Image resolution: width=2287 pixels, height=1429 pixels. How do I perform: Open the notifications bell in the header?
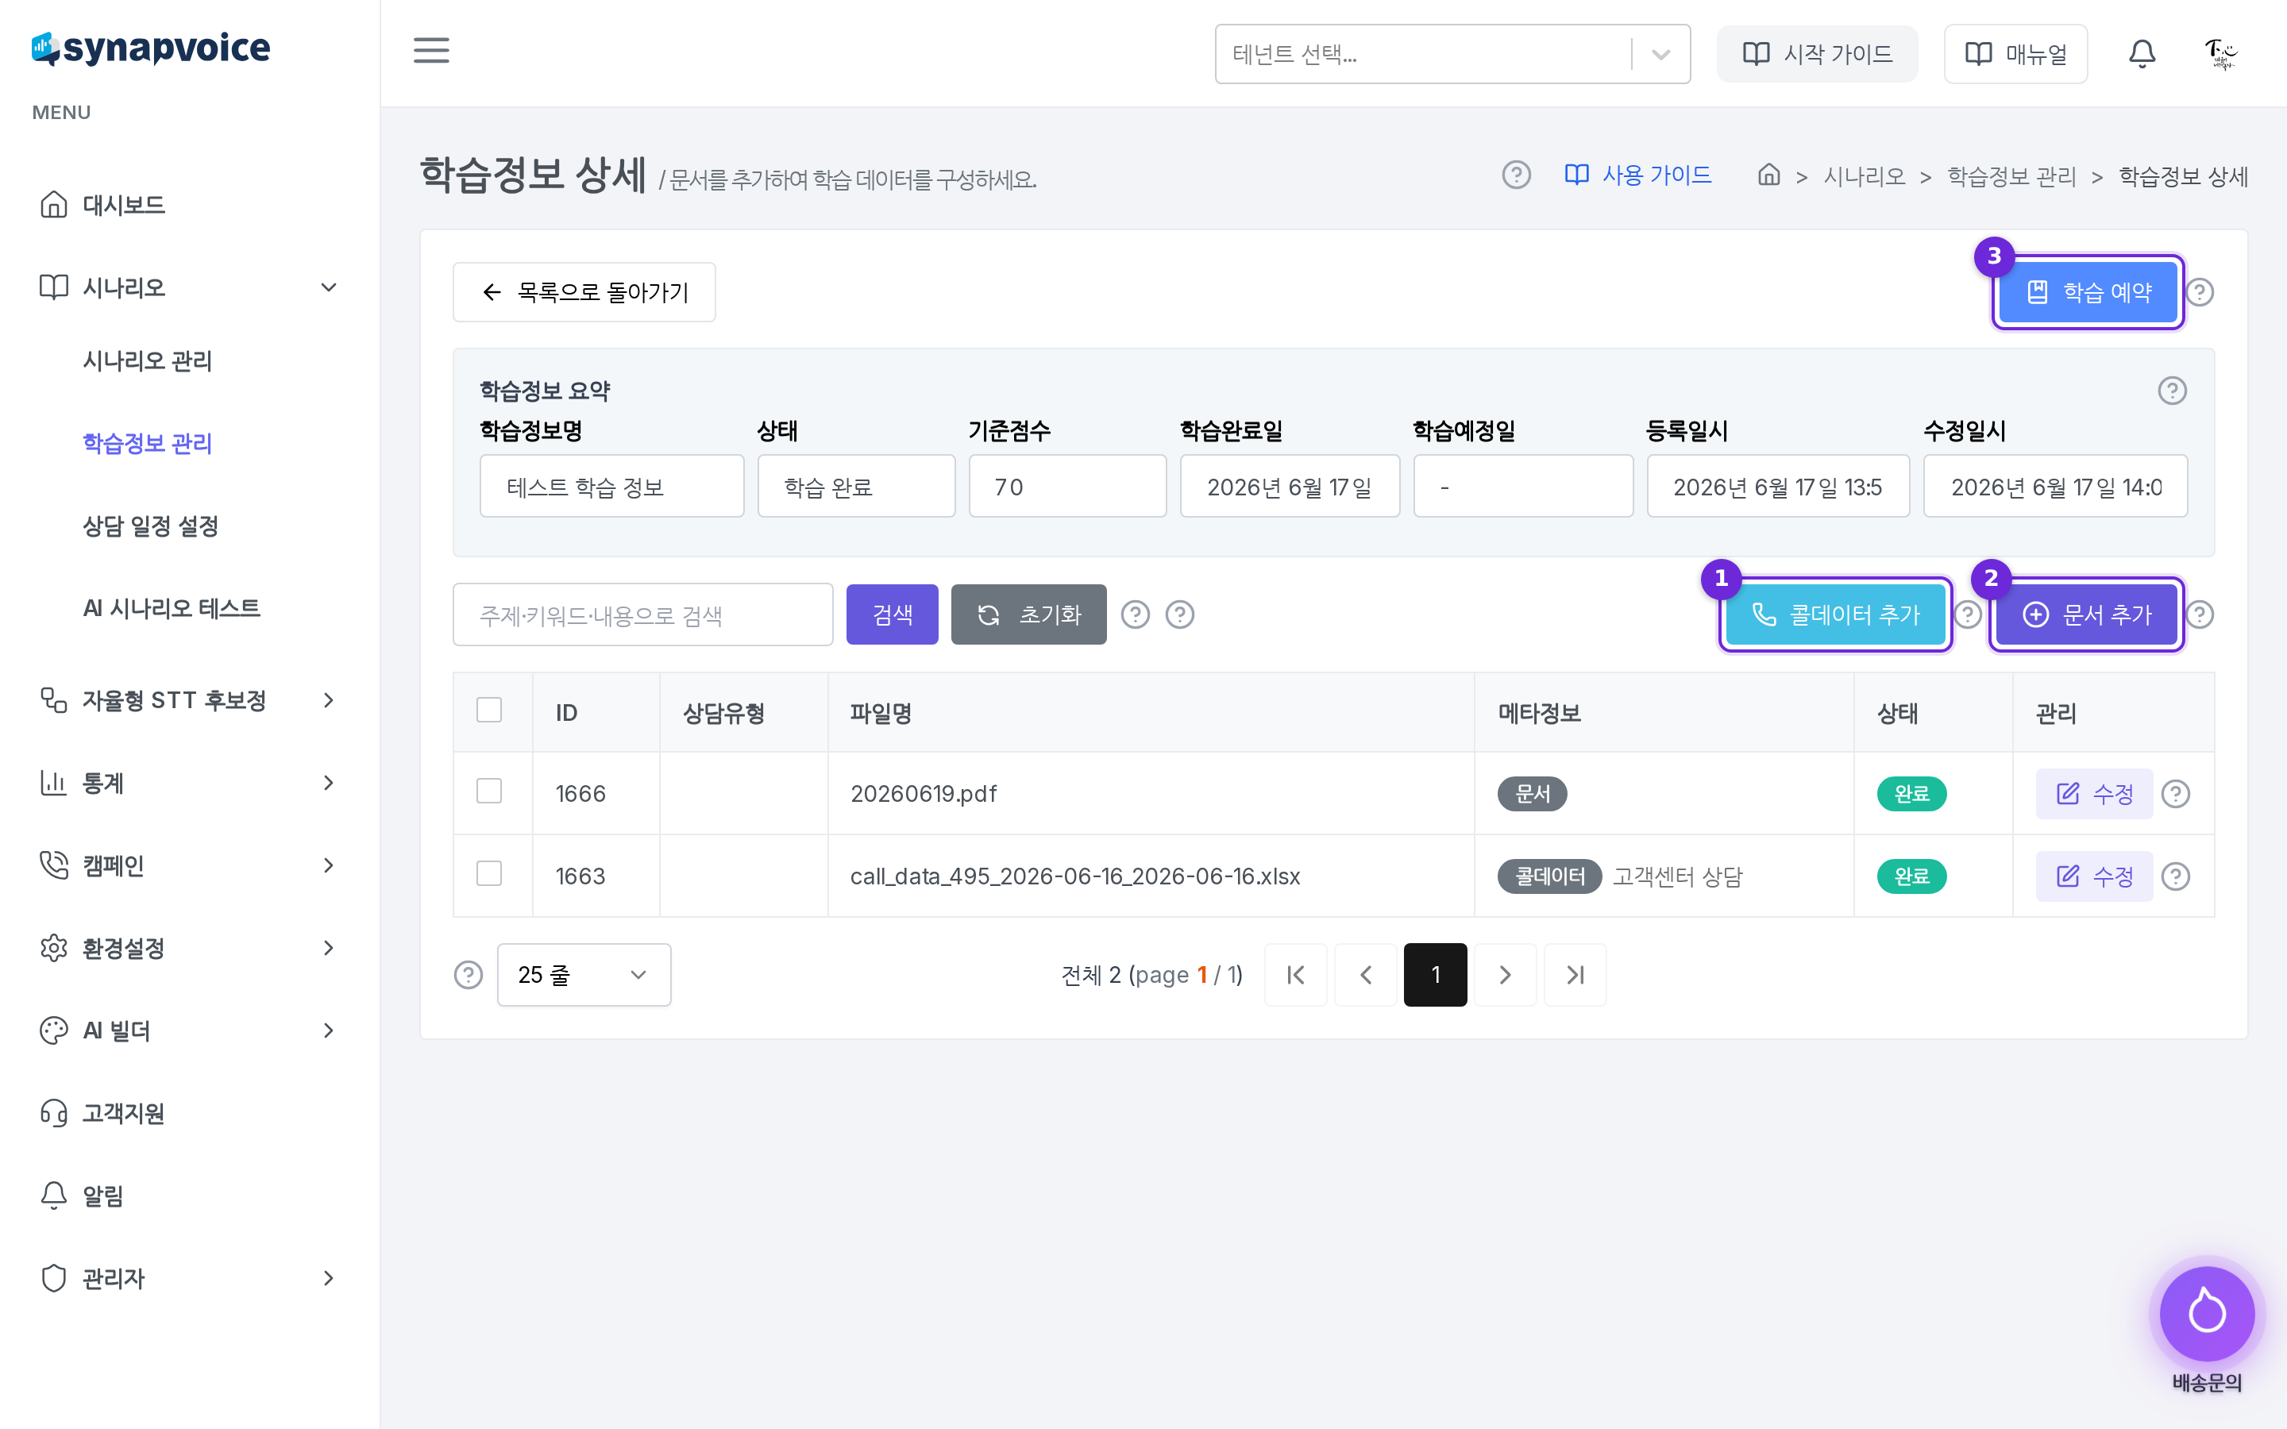pos(2142,54)
